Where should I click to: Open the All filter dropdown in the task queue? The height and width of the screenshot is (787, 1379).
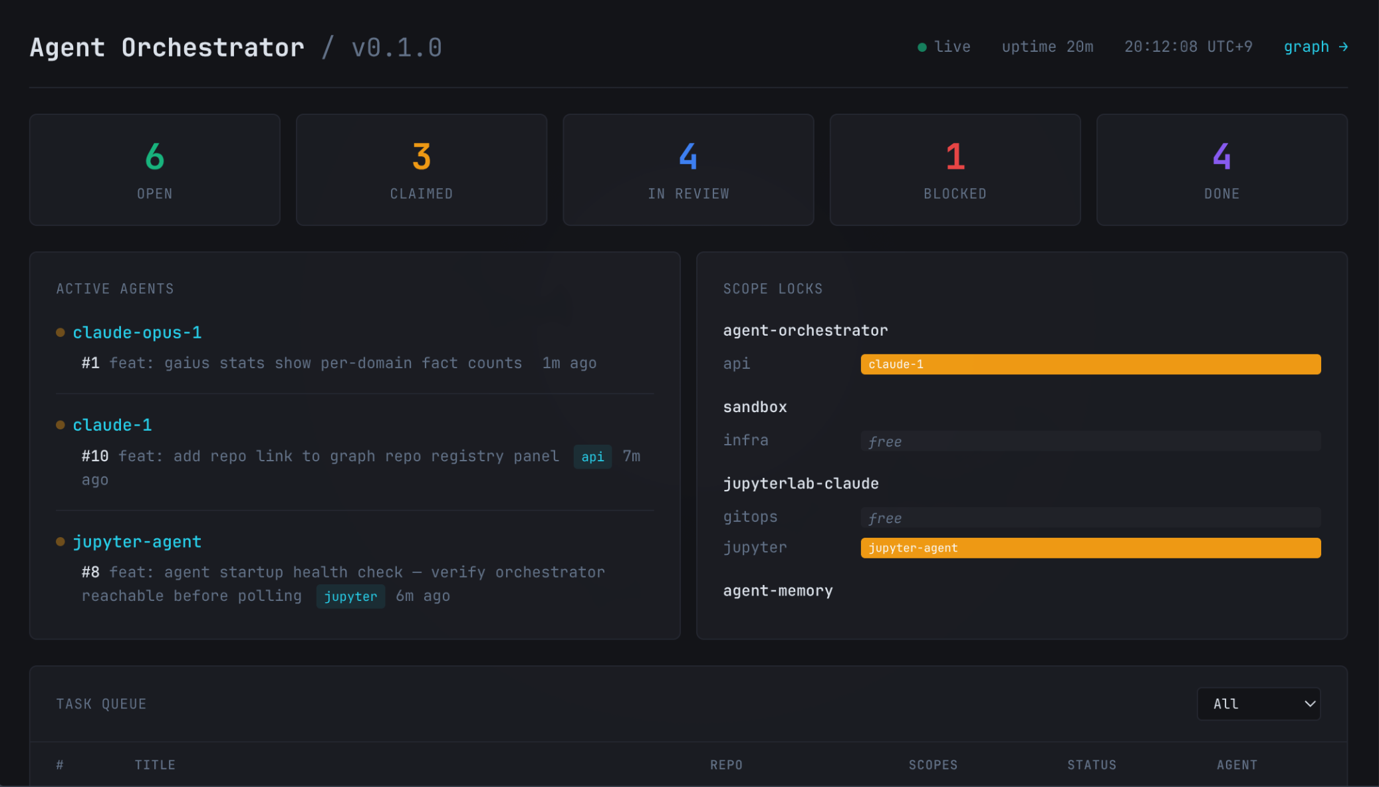click(x=1258, y=704)
